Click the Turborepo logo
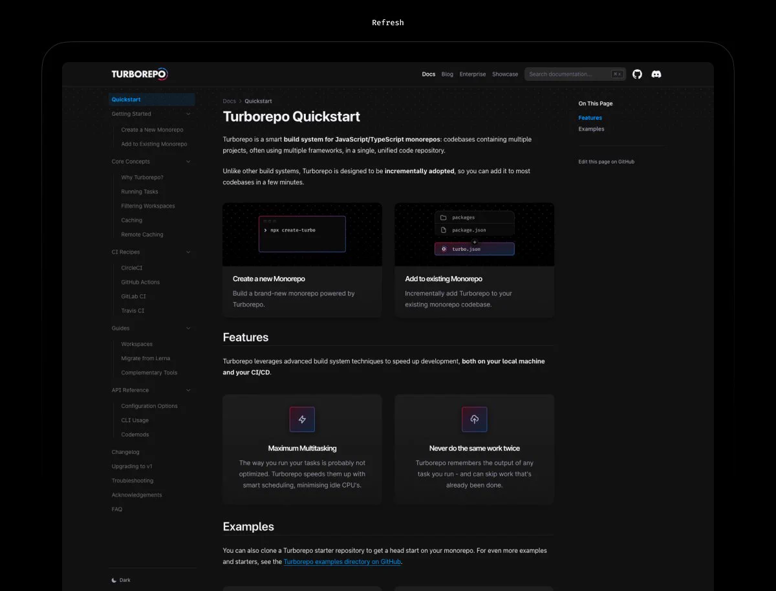 [140, 74]
